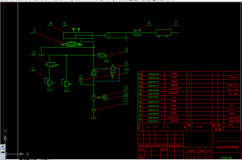The image size is (242, 160).
Task: Select the right relief valve symbol
Action: click(66, 84)
